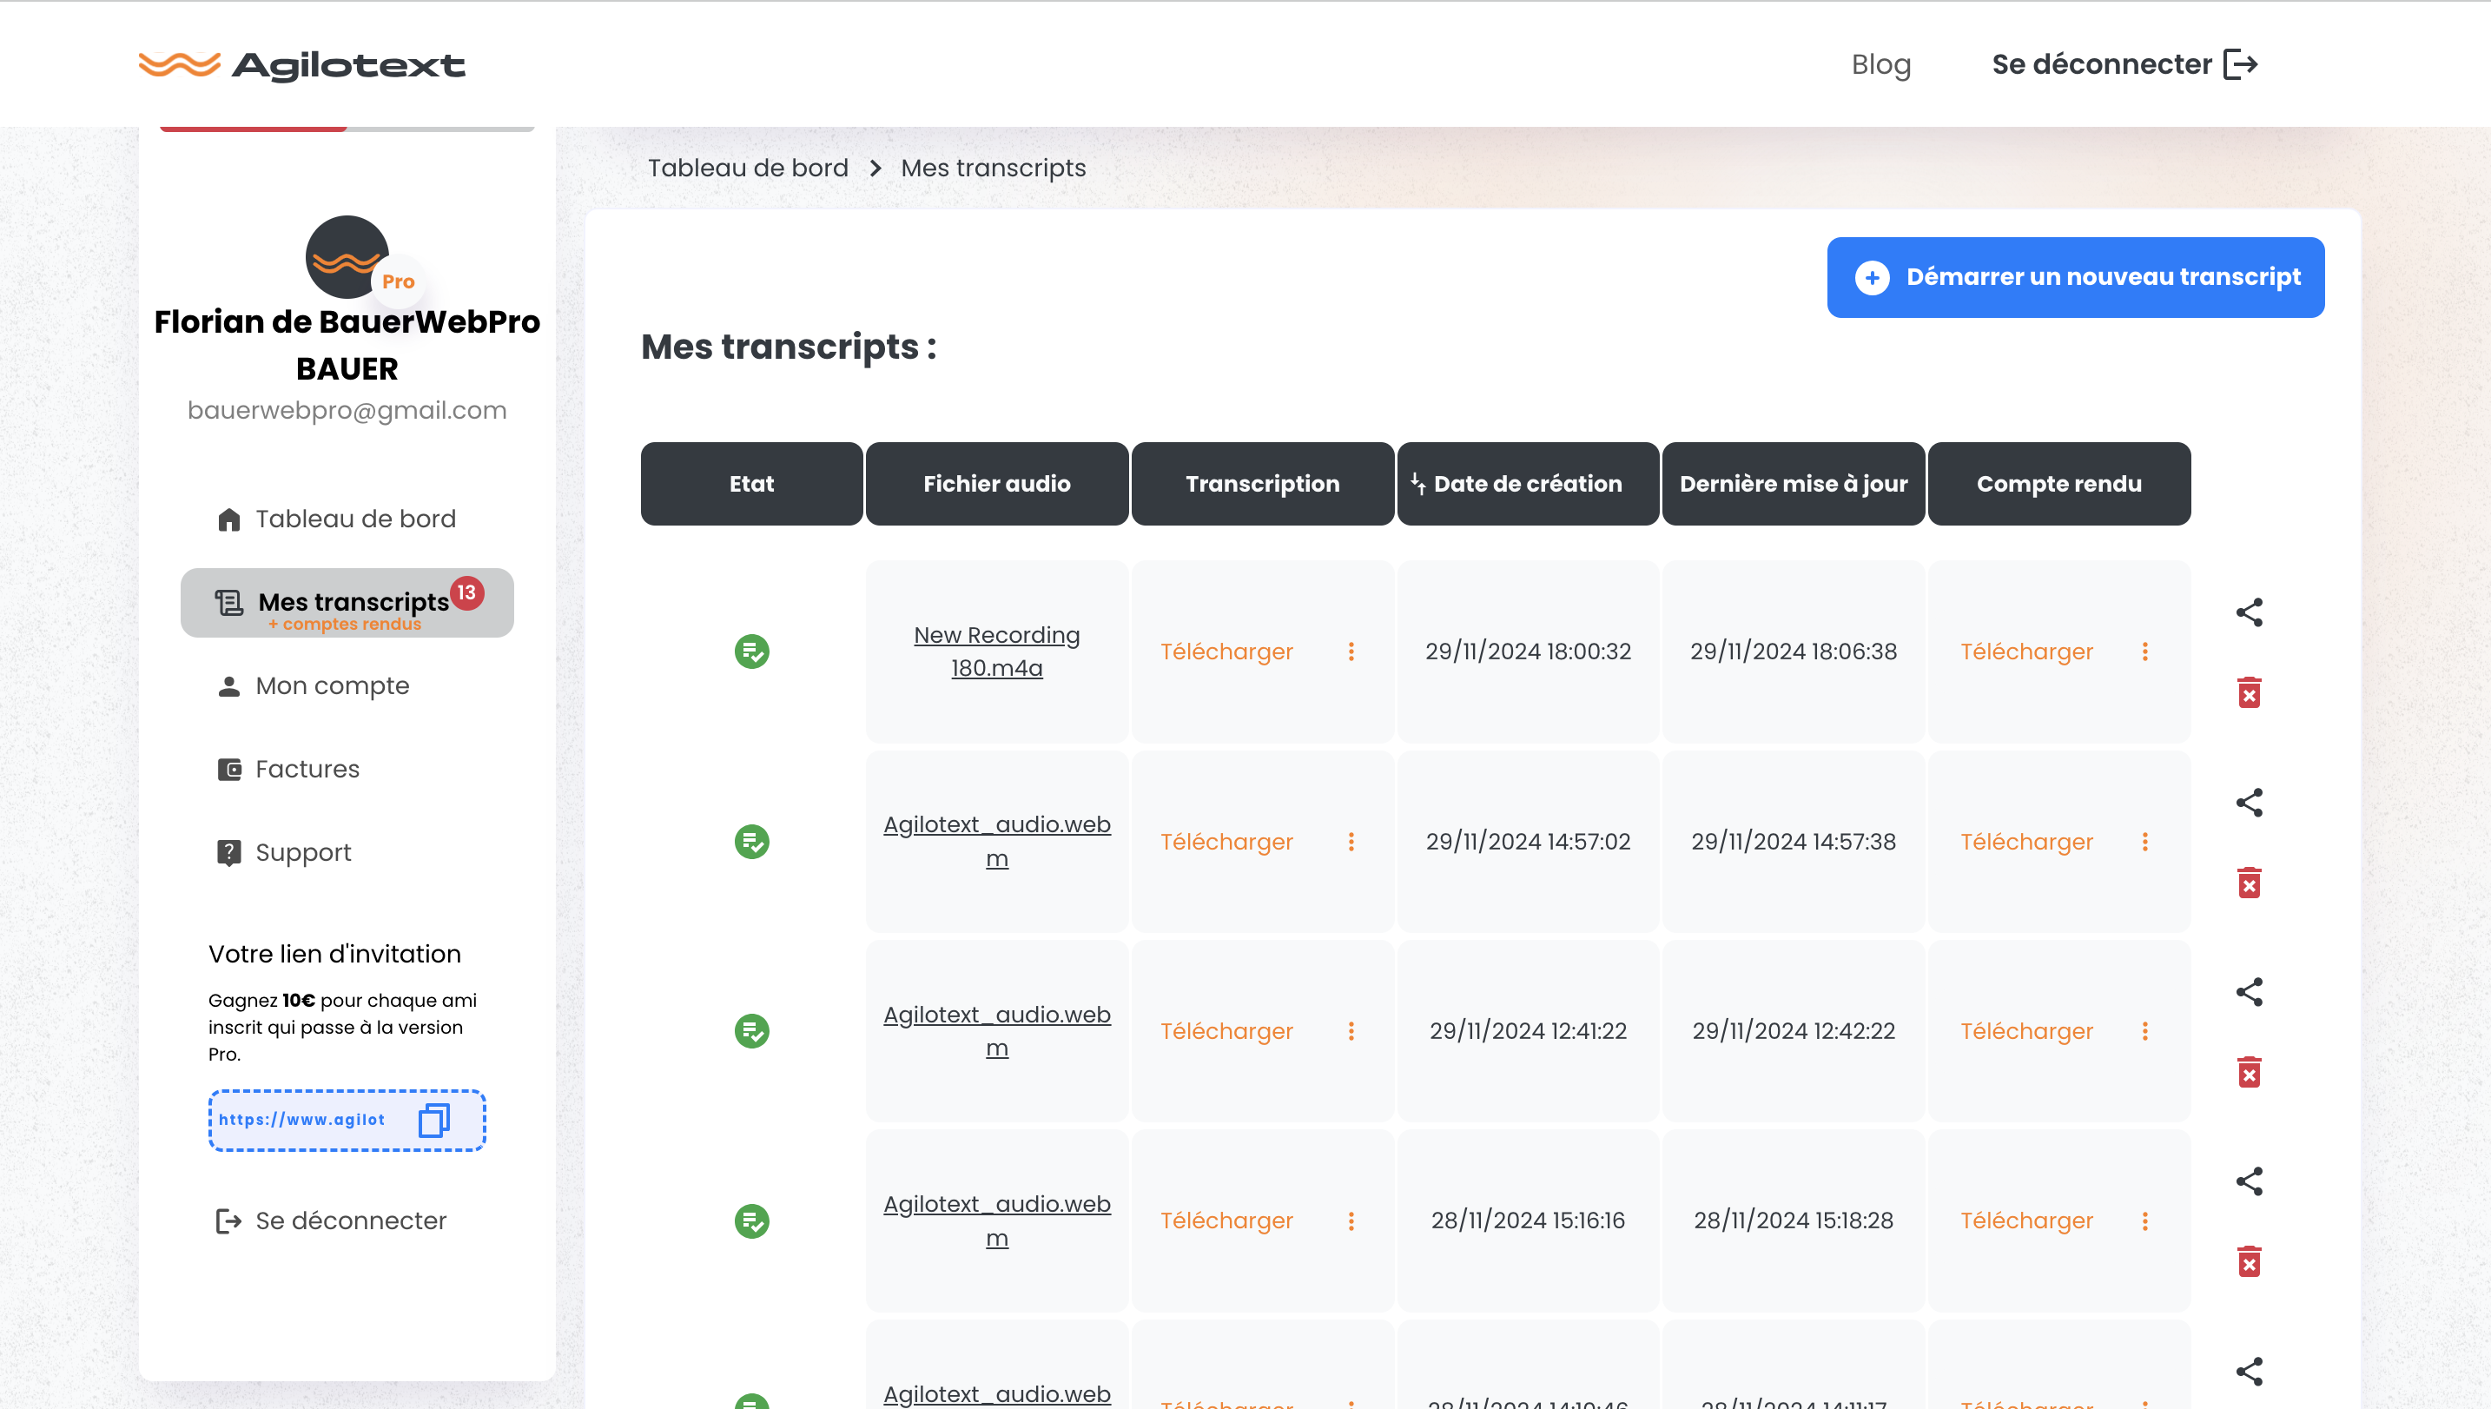Click the date 29/11/2024 18:00:32

pyautogui.click(x=1529, y=652)
